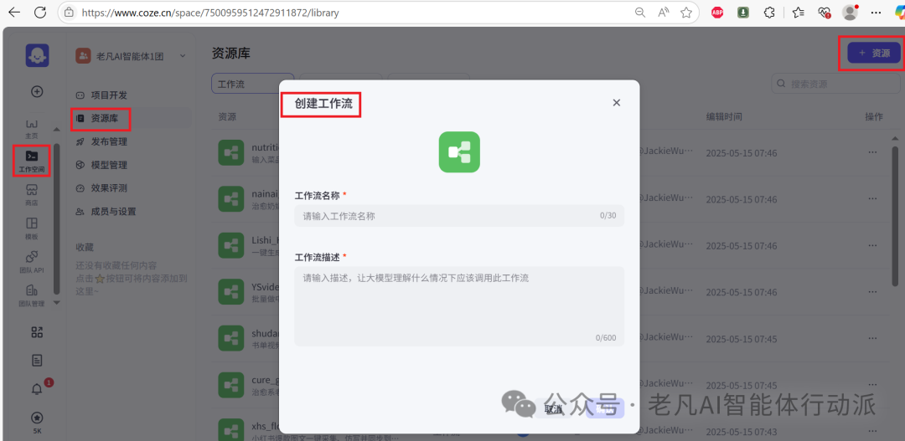
Task: Click sidebar scroll-down arrow near 团队管理
Action: 57,302
